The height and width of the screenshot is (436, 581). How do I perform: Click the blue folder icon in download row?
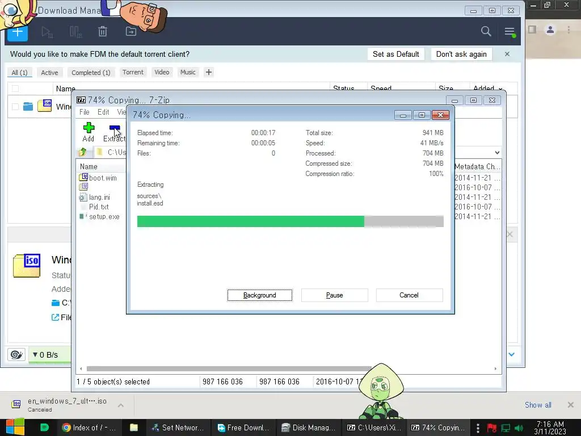[x=28, y=106]
